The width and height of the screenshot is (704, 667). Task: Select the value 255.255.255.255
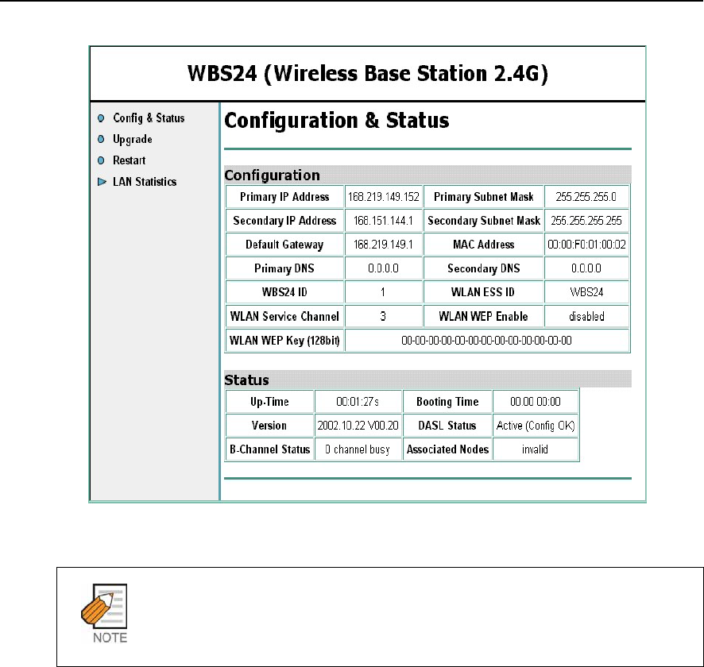586,221
